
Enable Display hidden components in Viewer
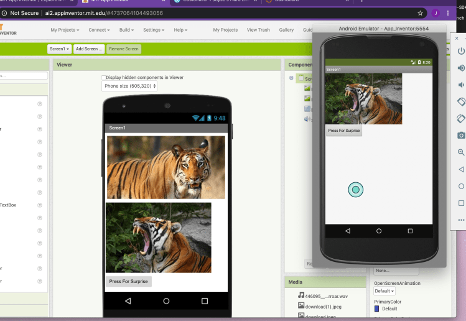[104, 78]
